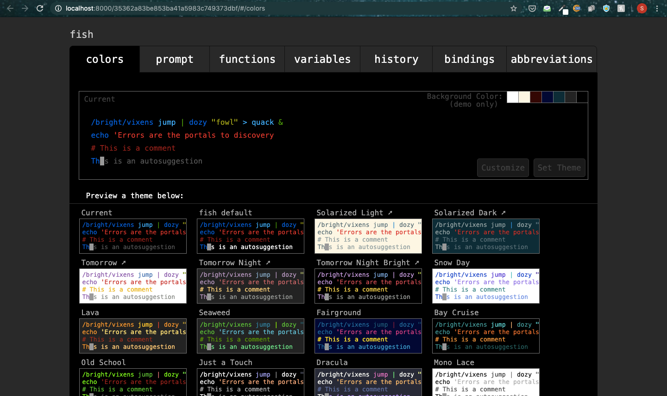667x396 pixels.
Task: Switch to the prompt tab
Action: pos(175,59)
